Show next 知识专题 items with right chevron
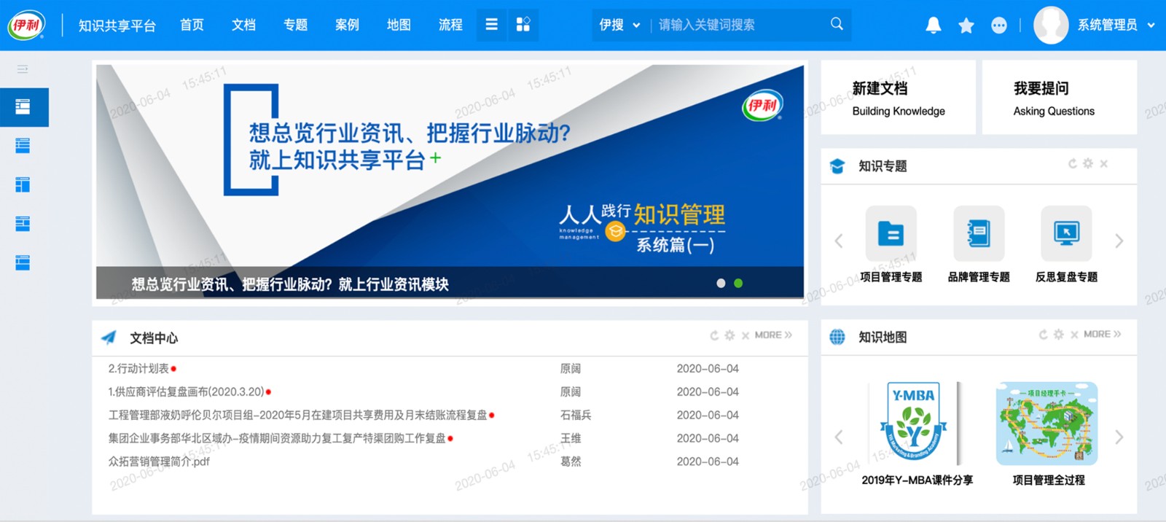The width and height of the screenshot is (1166, 522). (1119, 241)
